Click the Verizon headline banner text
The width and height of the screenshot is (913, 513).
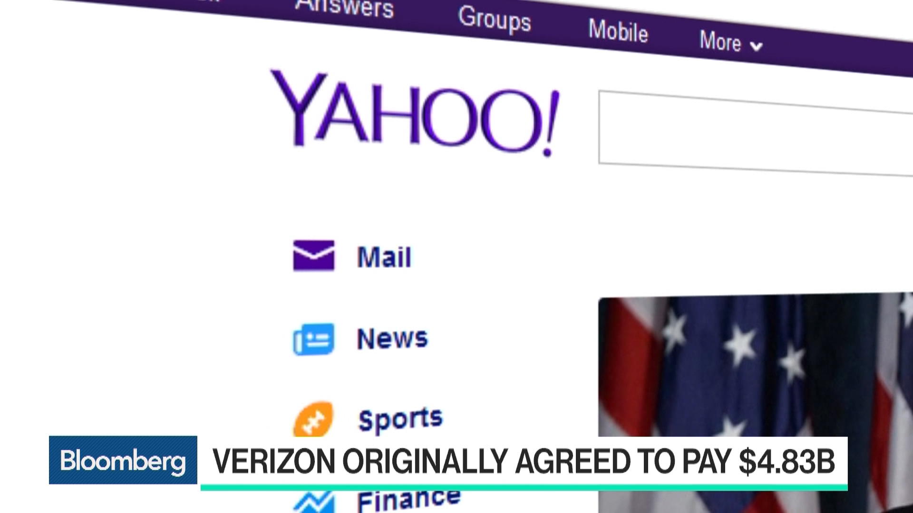(524, 461)
